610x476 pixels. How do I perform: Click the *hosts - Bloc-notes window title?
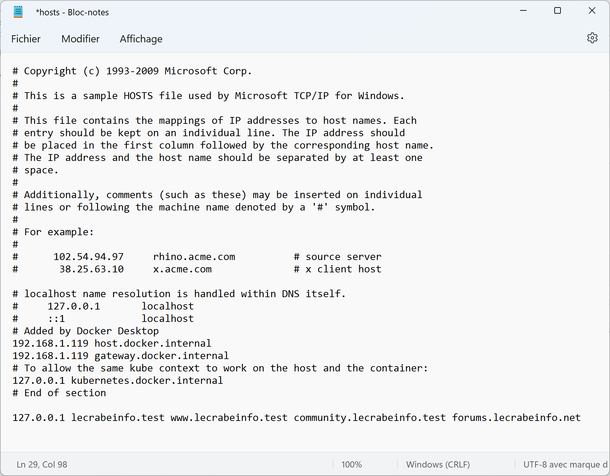pyautogui.click(x=72, y=12)
